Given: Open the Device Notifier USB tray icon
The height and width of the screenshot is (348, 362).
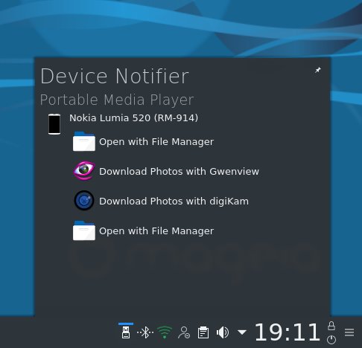Looking at the screenshot, I should [126, 332].
